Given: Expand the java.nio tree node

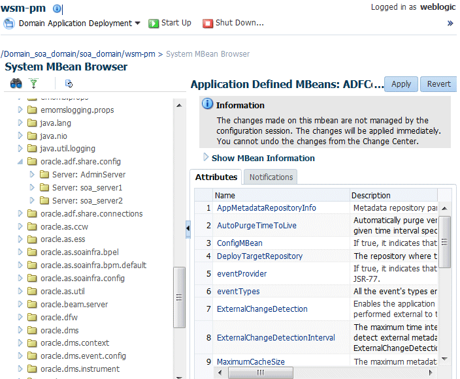Looking at the screenshot, I should [x=20, y=136].
